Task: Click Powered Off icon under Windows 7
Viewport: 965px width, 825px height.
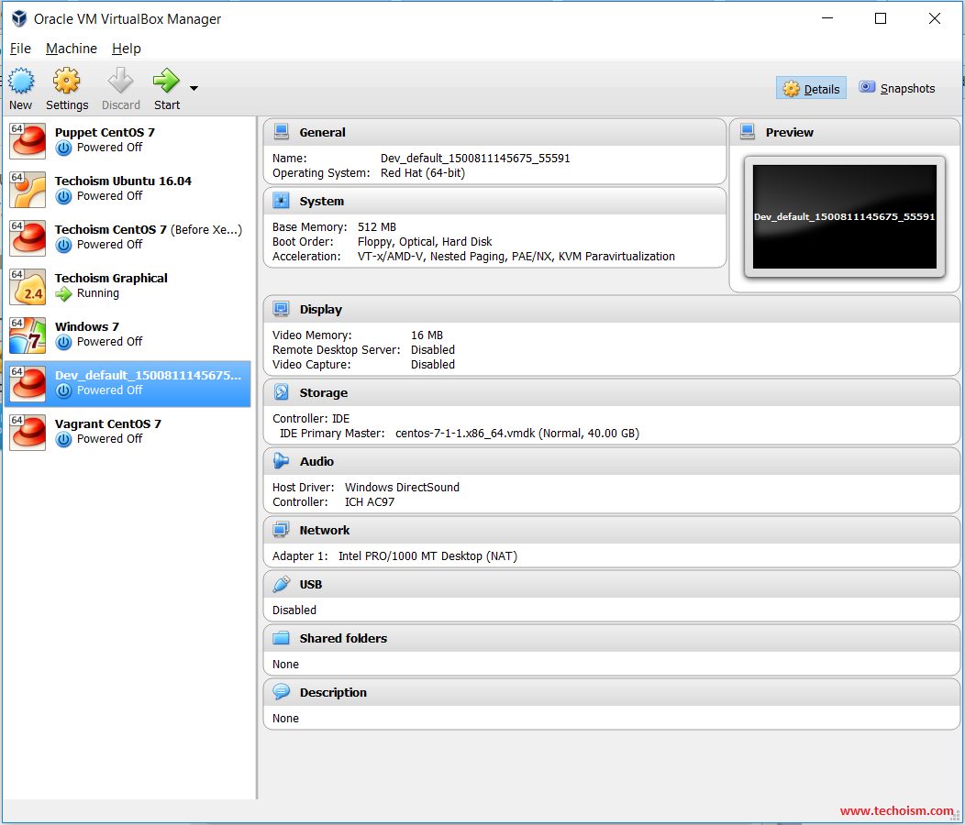Action: (x=63, y=342)
